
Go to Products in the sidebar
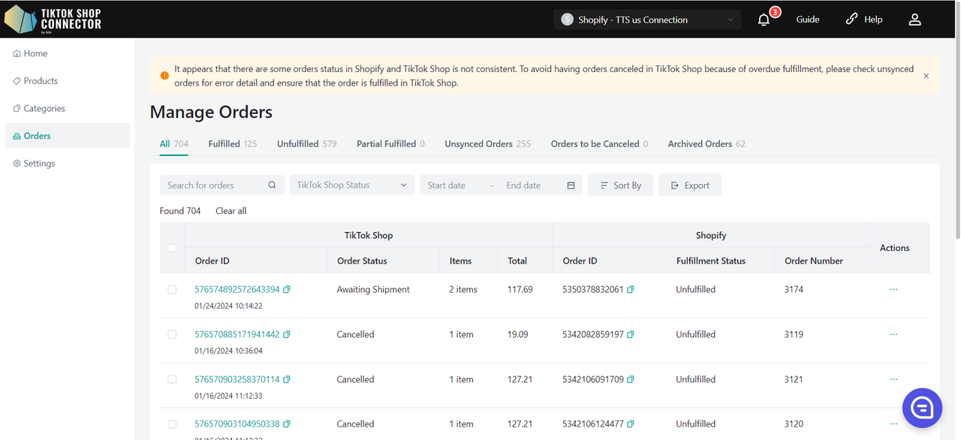pyautogui.click(x=41, y=81)
